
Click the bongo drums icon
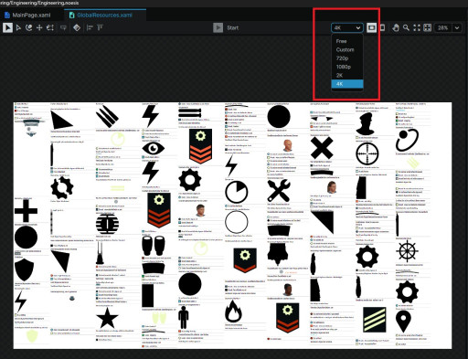[154, 246]
